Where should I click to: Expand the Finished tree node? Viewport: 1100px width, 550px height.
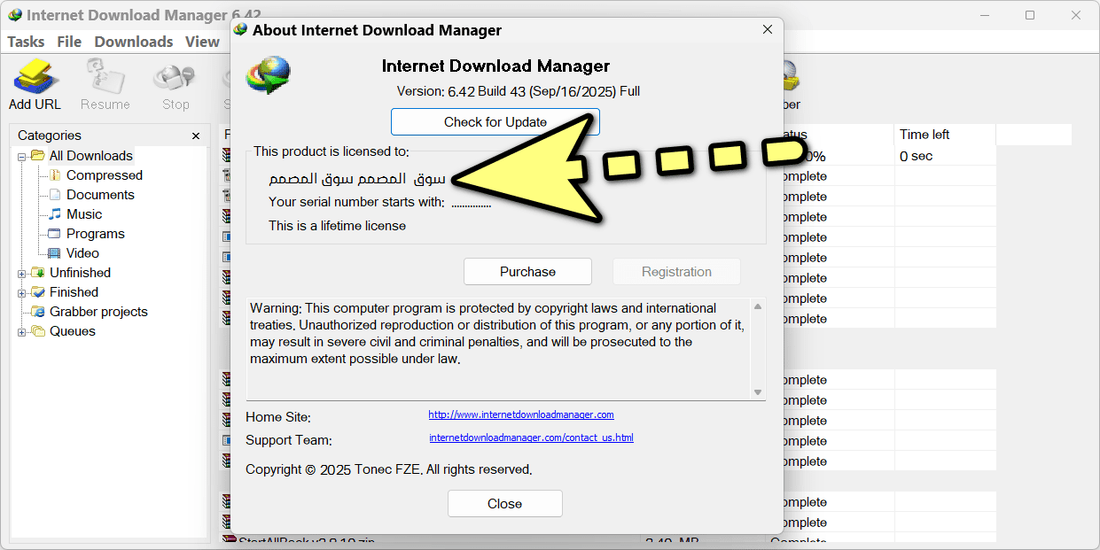[x=22, y=292]
